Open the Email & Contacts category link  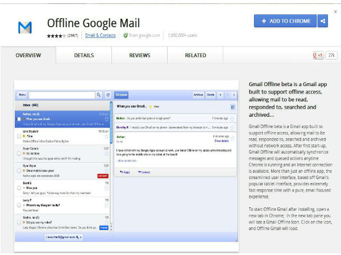coord(101,36)
